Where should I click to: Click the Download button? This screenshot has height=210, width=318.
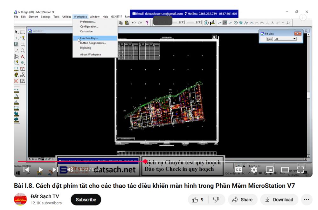point(279,200)
